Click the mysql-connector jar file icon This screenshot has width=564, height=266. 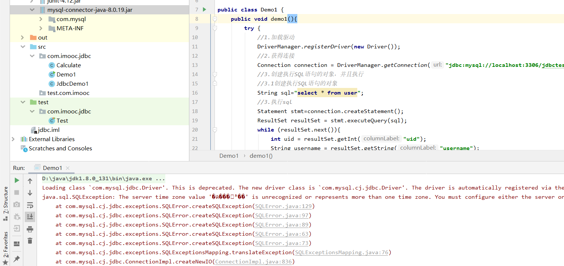click(43, 10)
